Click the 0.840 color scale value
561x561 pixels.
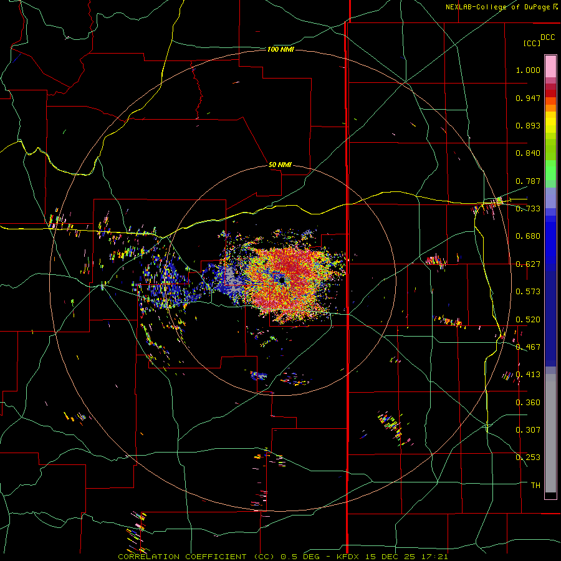[528, 153]
